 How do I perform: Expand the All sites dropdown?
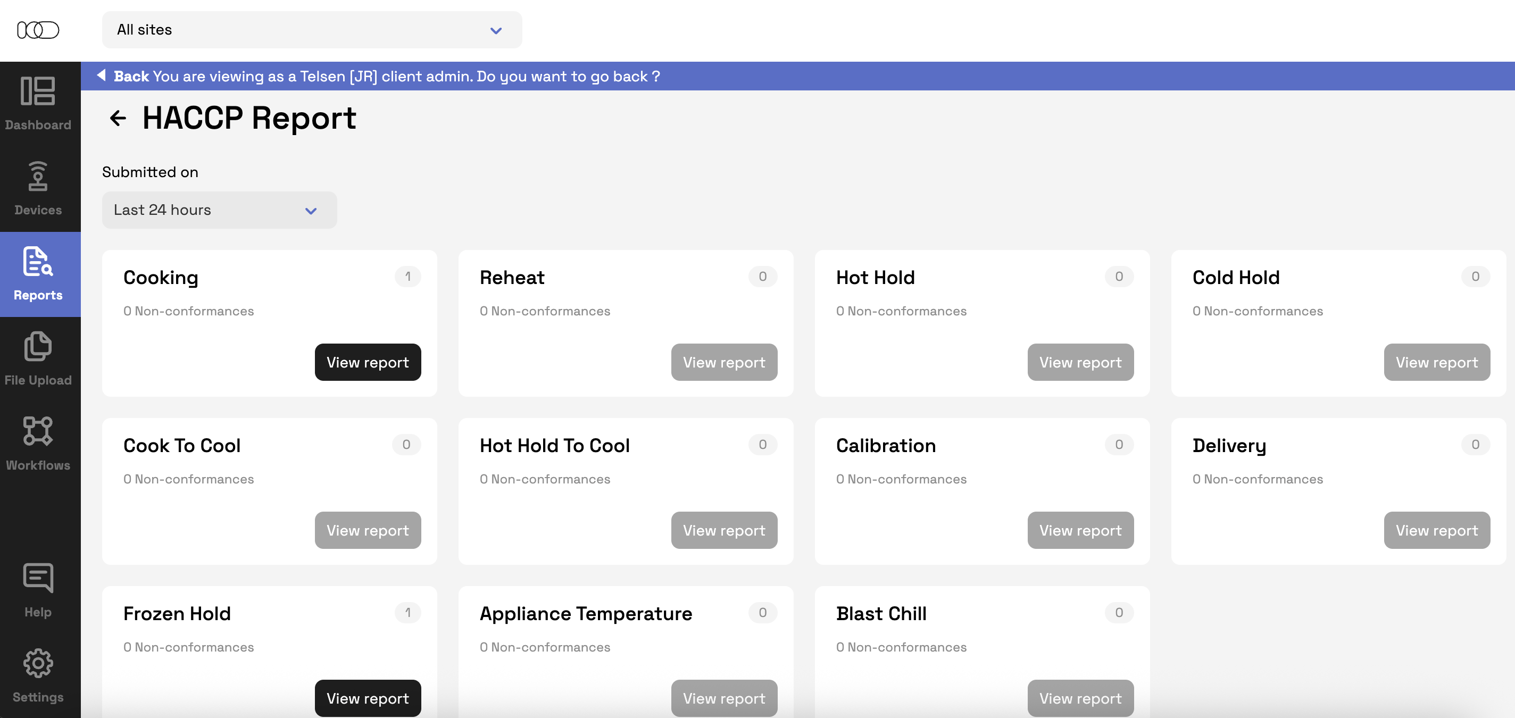click(x=311, y=29)
